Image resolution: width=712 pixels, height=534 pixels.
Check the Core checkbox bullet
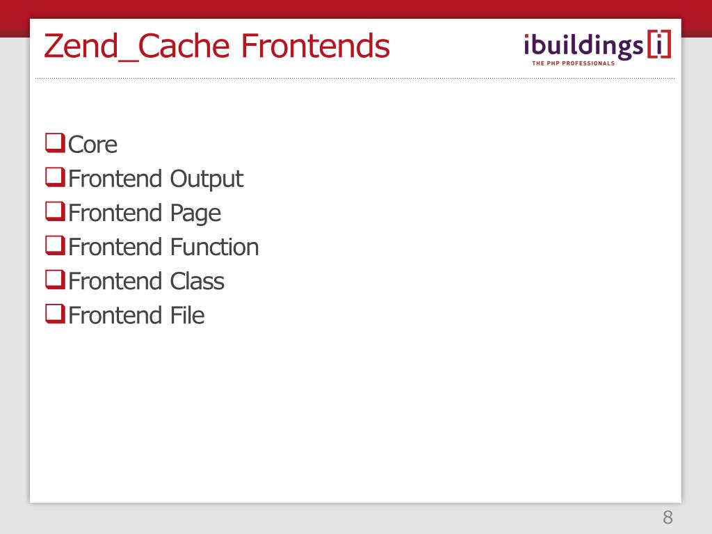55,143
